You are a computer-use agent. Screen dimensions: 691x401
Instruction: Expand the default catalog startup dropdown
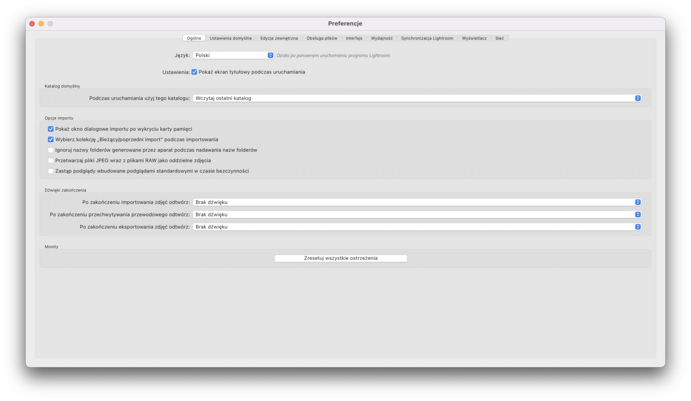(416, 98)
